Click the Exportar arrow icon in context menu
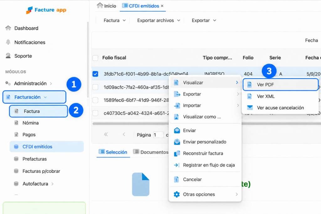This screenshot has width=321, height=214. point(177,94)
